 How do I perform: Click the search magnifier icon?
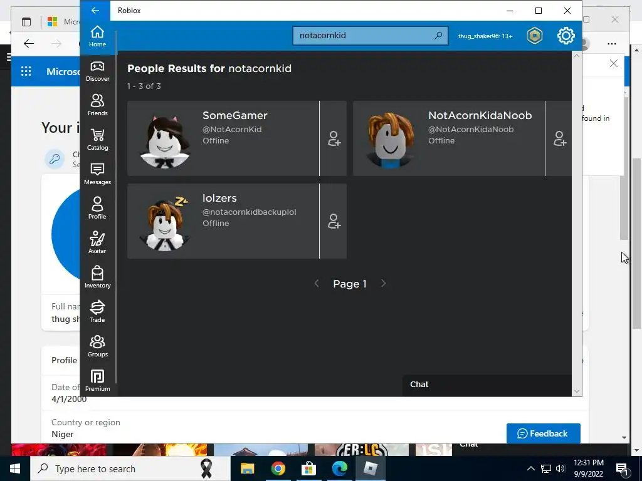438,36
